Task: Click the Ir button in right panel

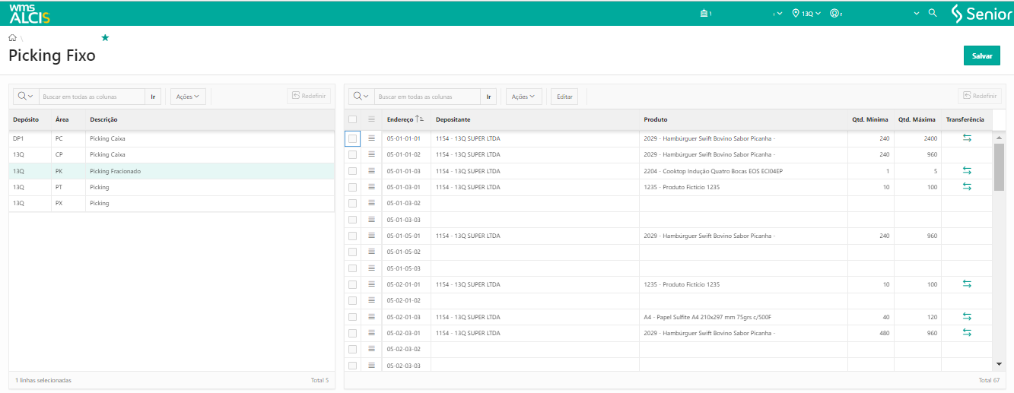Action: point(488,97)
